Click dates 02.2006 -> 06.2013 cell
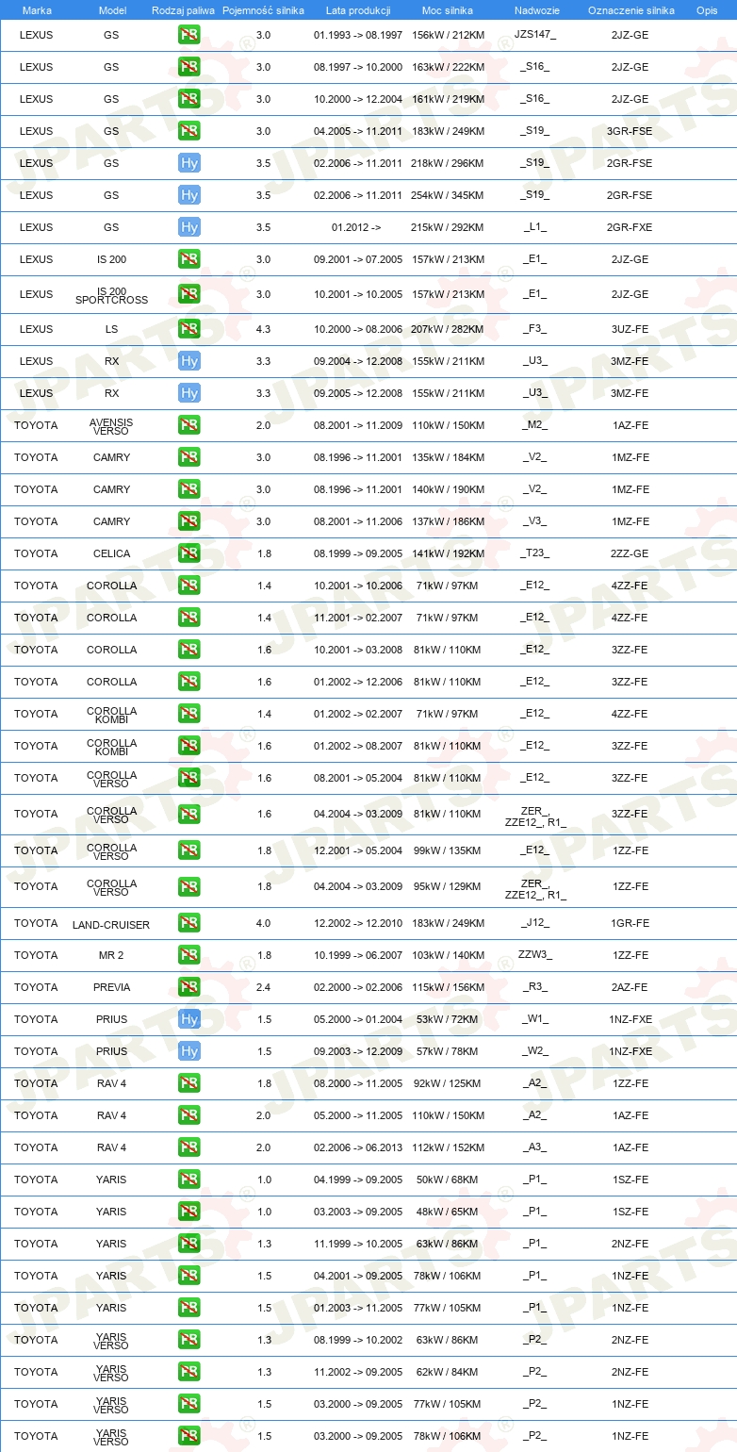This screenshot has height=1452, width=737. [358, 1147]
